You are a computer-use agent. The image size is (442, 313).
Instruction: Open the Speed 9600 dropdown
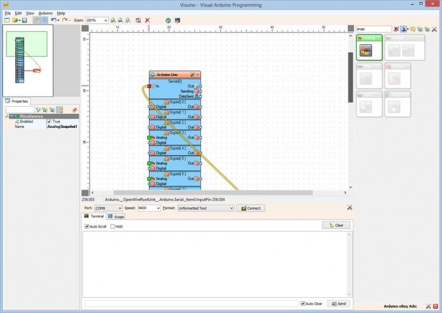point(158,208)
